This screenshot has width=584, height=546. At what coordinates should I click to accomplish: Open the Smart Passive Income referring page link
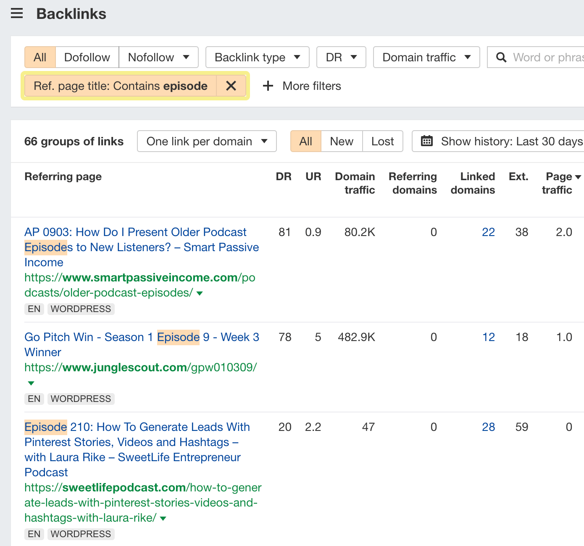click(x=135, y=232)
